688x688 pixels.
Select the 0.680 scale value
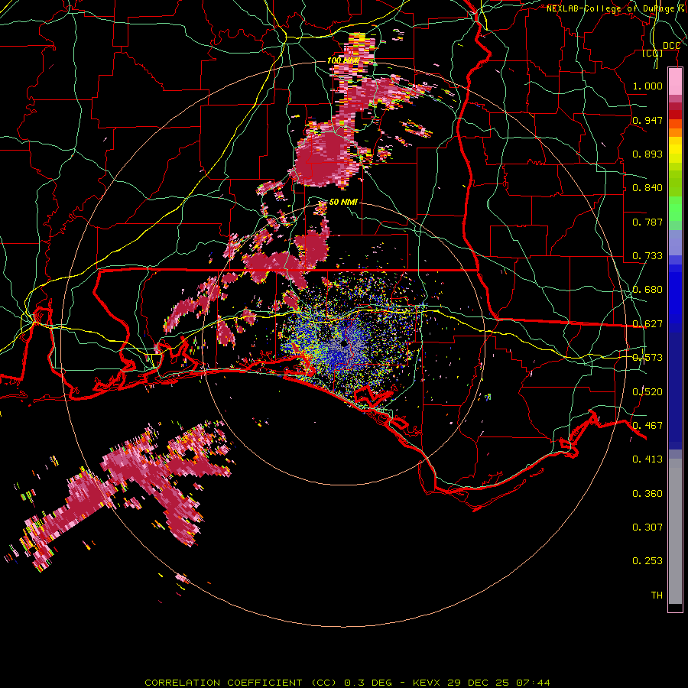pos(647,290)
